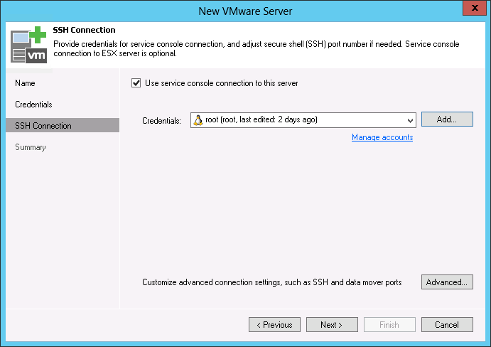
Task: Open the Manage accounts link
Action: pos(382,137)
